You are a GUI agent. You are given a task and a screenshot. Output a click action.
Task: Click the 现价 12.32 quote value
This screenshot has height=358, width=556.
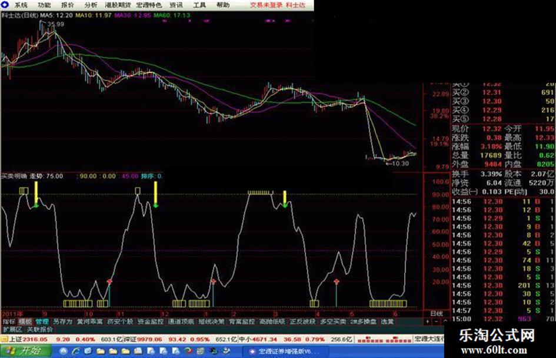tap(492, 128)
